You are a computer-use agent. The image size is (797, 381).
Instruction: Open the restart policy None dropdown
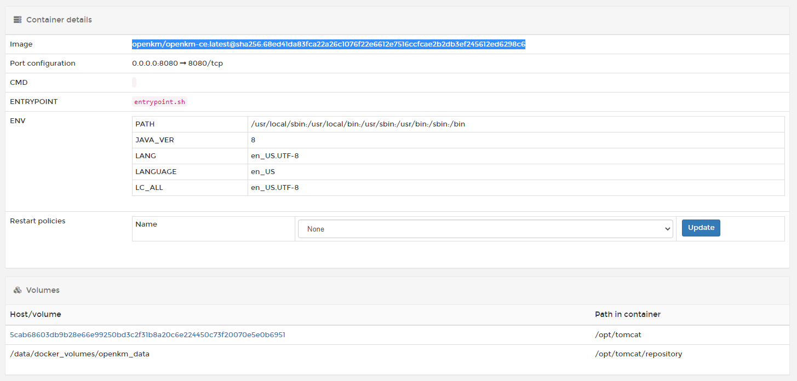485,229
